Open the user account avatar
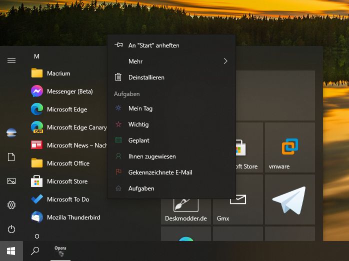Screen dimensions: 349x261 point(11,133)
